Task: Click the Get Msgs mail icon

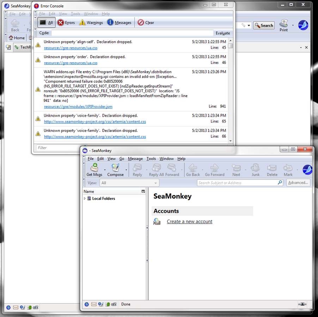Action: (x=94, y=168)
